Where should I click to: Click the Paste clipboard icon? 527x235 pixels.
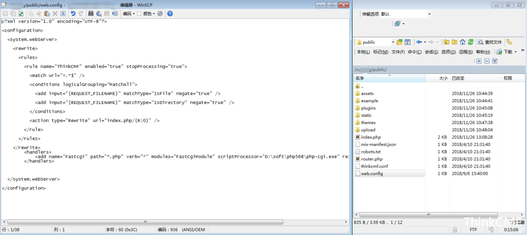[47, 14]
